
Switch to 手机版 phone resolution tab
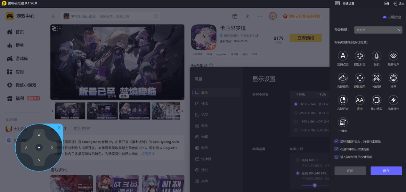[x=321, y=95]
